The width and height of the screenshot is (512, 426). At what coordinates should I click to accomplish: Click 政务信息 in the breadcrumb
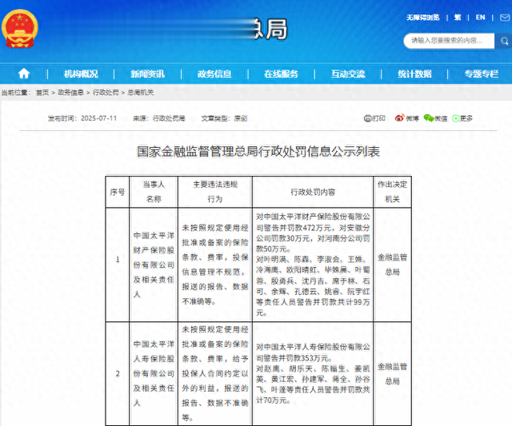71,93
